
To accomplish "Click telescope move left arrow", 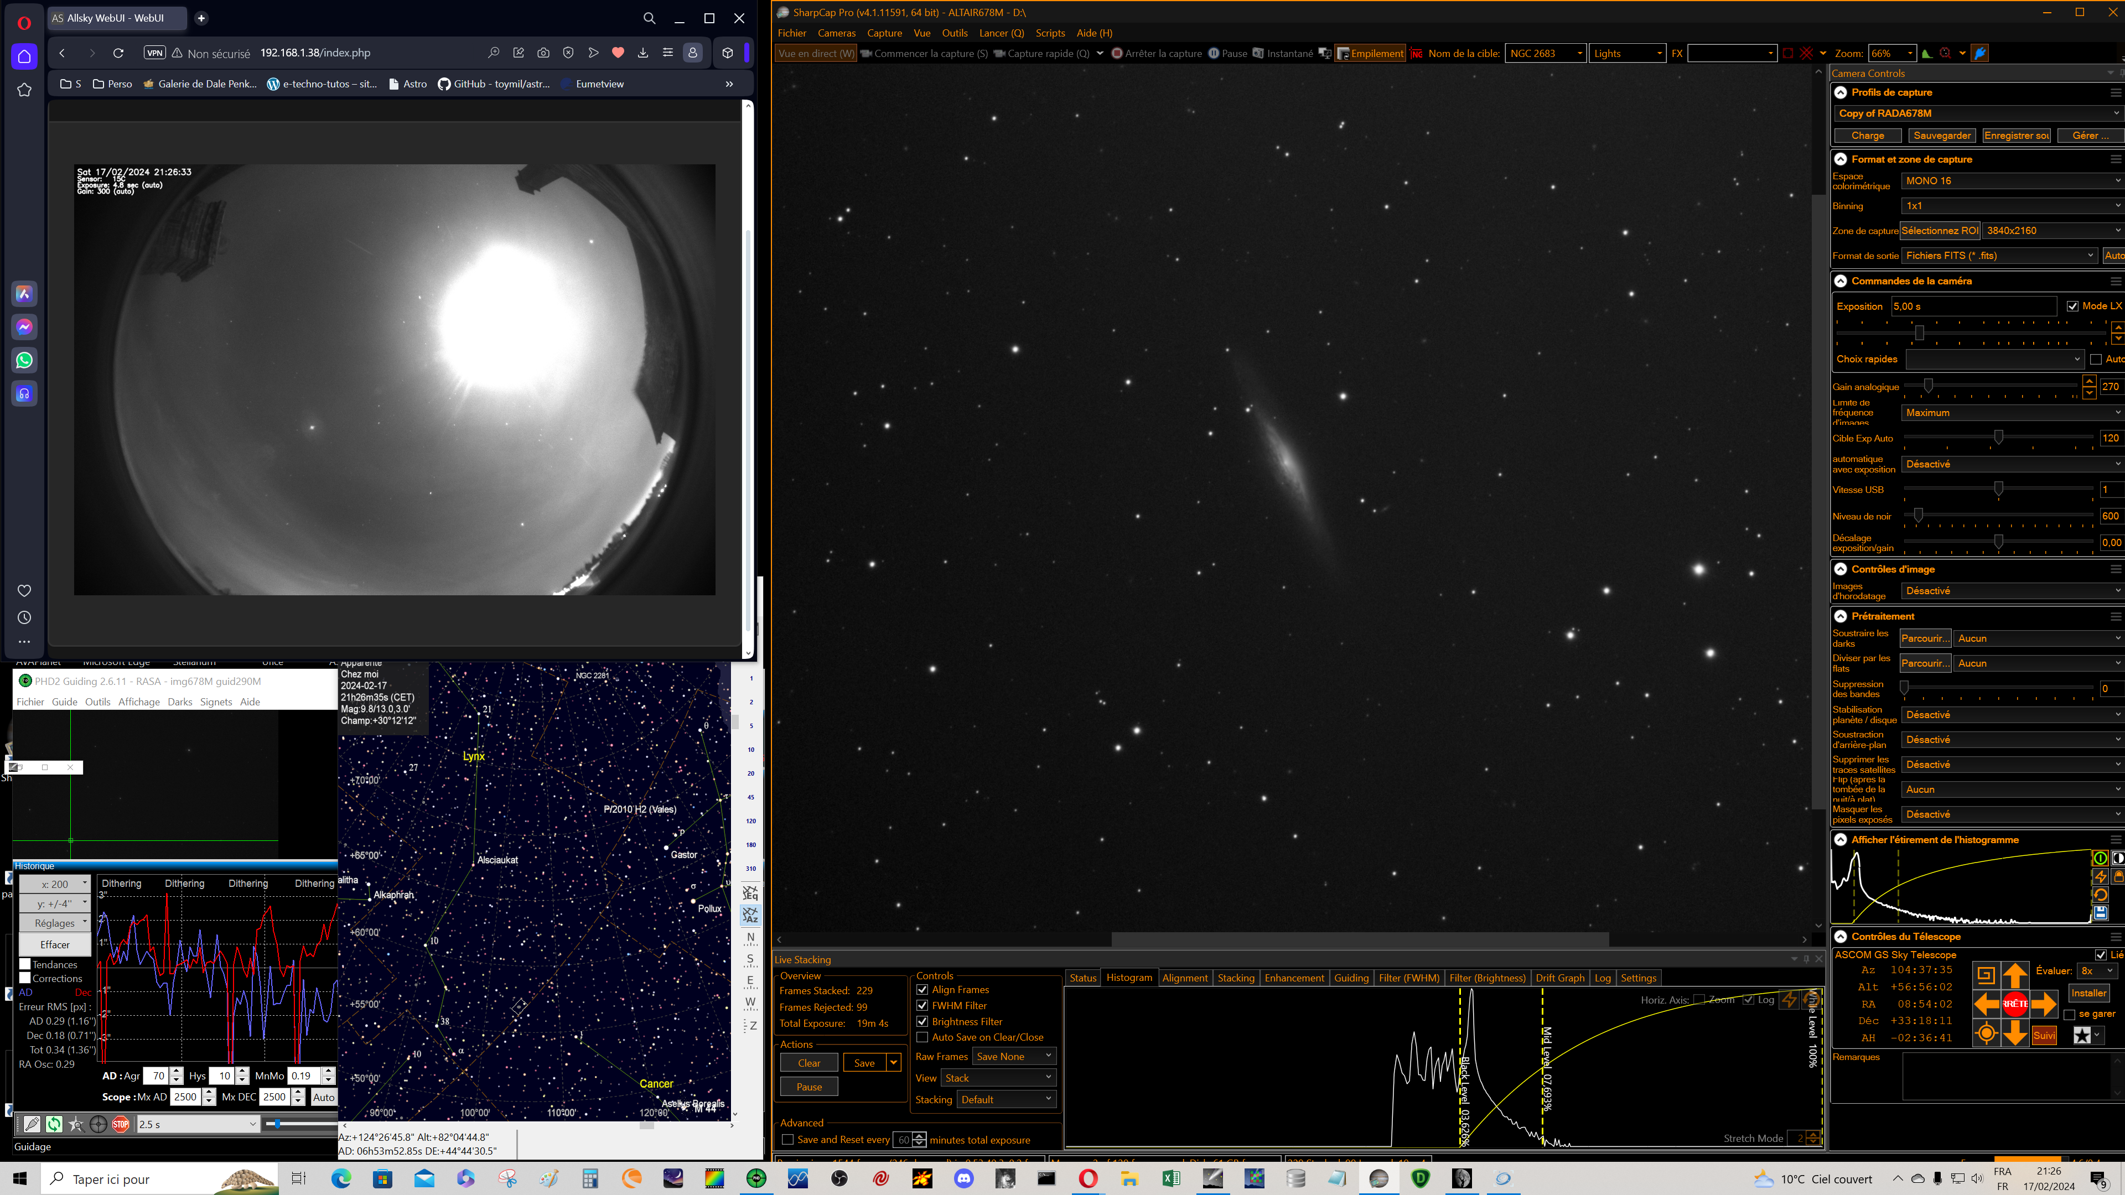I will click(x=1986, y=1004).
